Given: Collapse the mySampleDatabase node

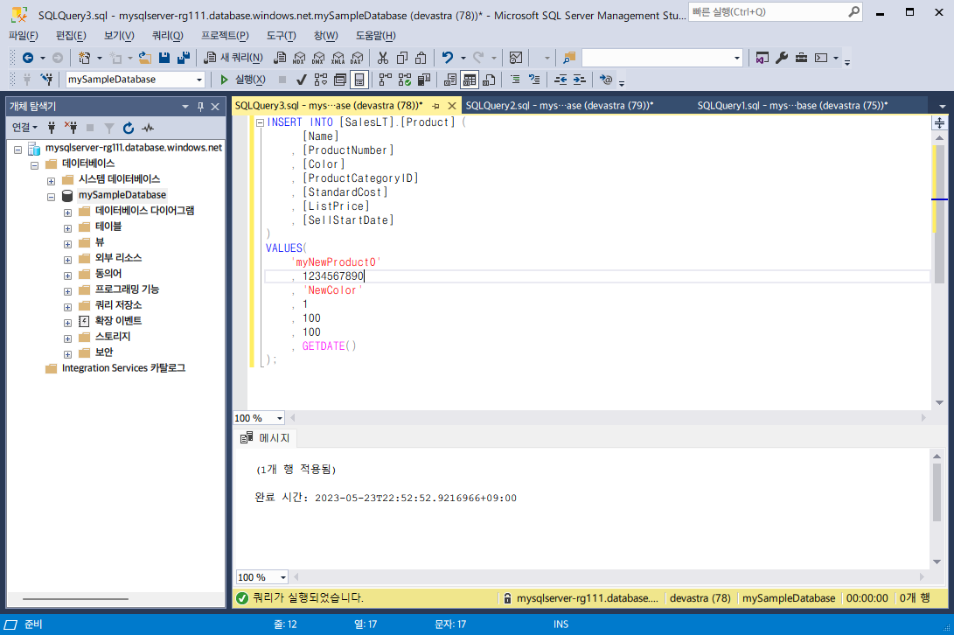Looking at the screenshot, I should point(51,198).
